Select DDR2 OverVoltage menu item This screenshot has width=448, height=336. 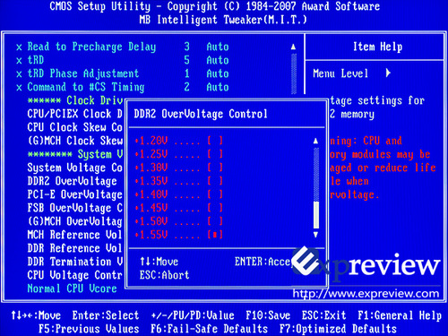coord(73,181)
